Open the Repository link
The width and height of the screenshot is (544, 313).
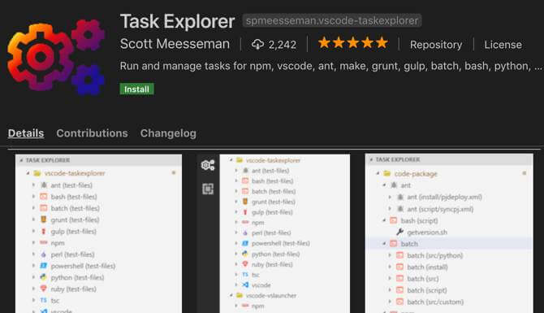pyautogui.click(x=436, y=45)
